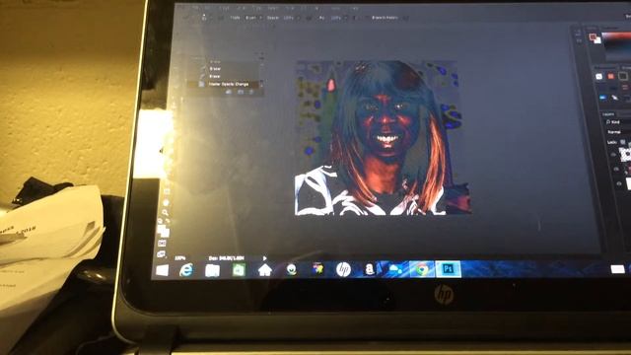Toggle pressure for size icon

[405, 18]
